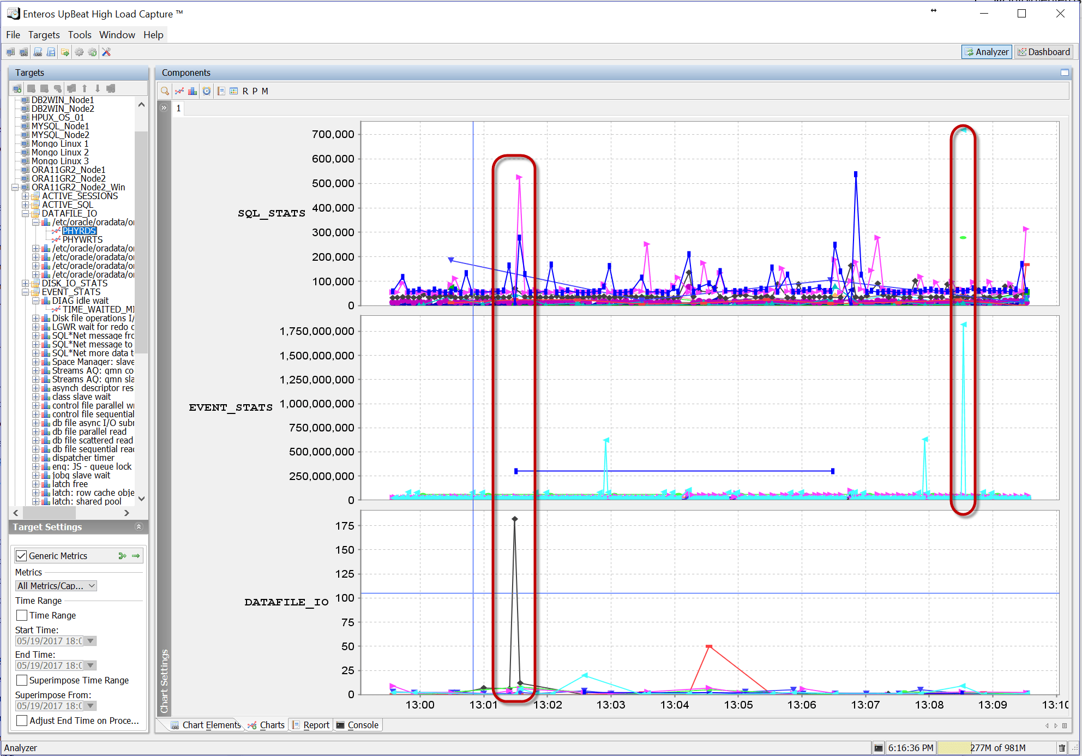This screenshot has width=1082, height=756.
Task: Select the line chart icon in Components
Action: pos(179,91)
